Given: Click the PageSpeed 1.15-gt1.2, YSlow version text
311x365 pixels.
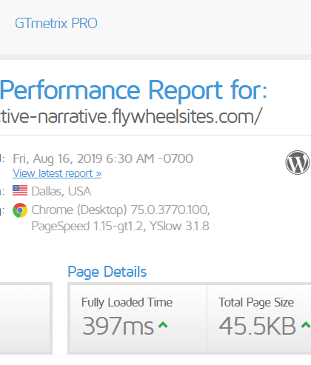Looking at the screenshot, I should click(x=120, y=226).
